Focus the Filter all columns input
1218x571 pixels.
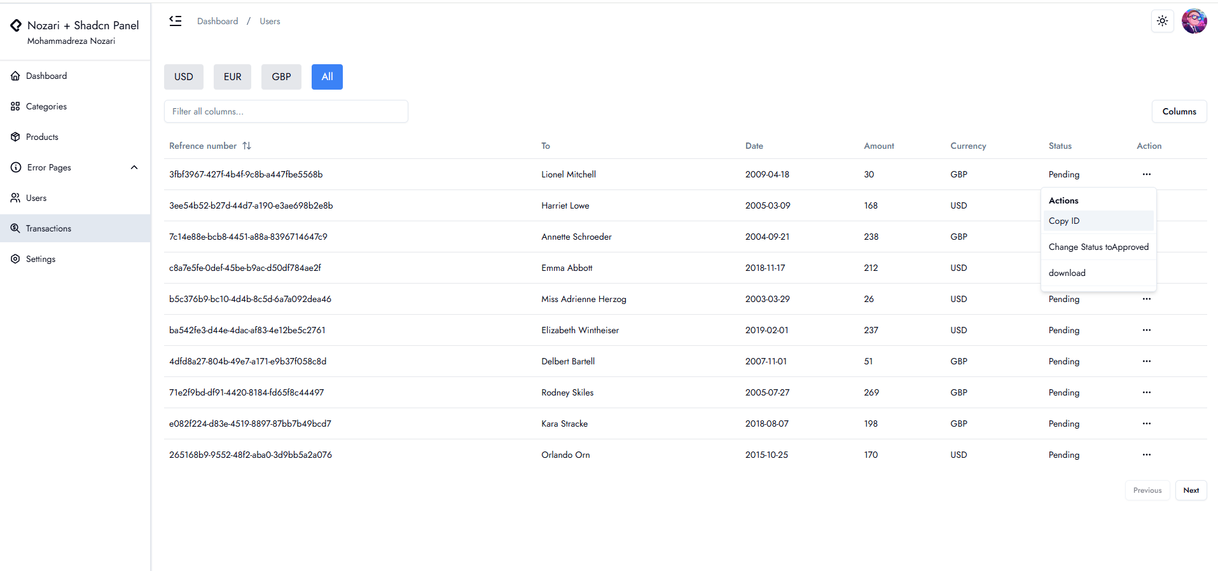(x=286, y=111)
